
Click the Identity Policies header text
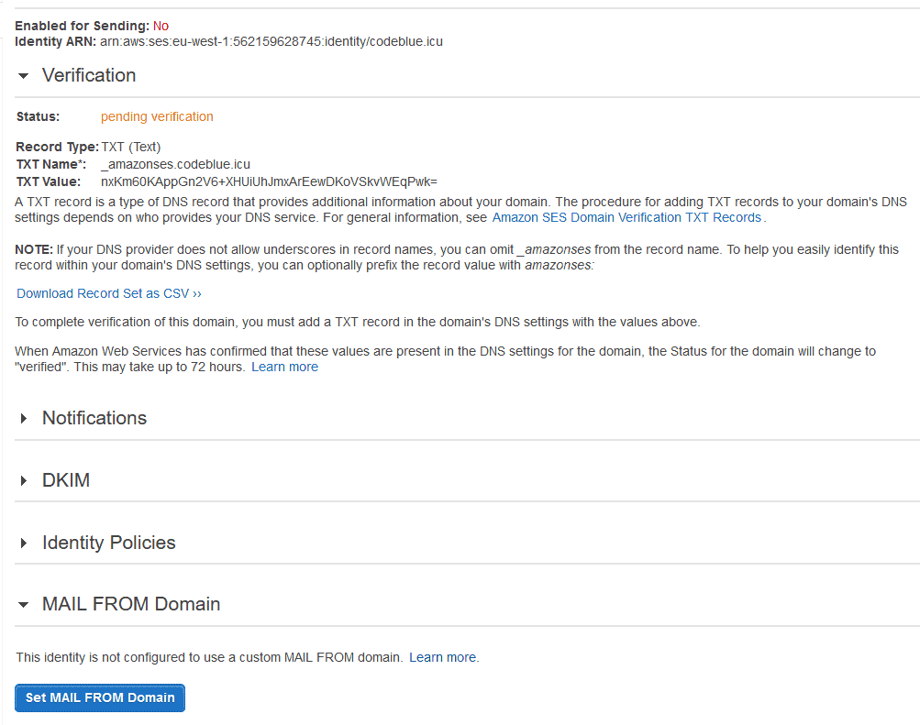[108, 543]
